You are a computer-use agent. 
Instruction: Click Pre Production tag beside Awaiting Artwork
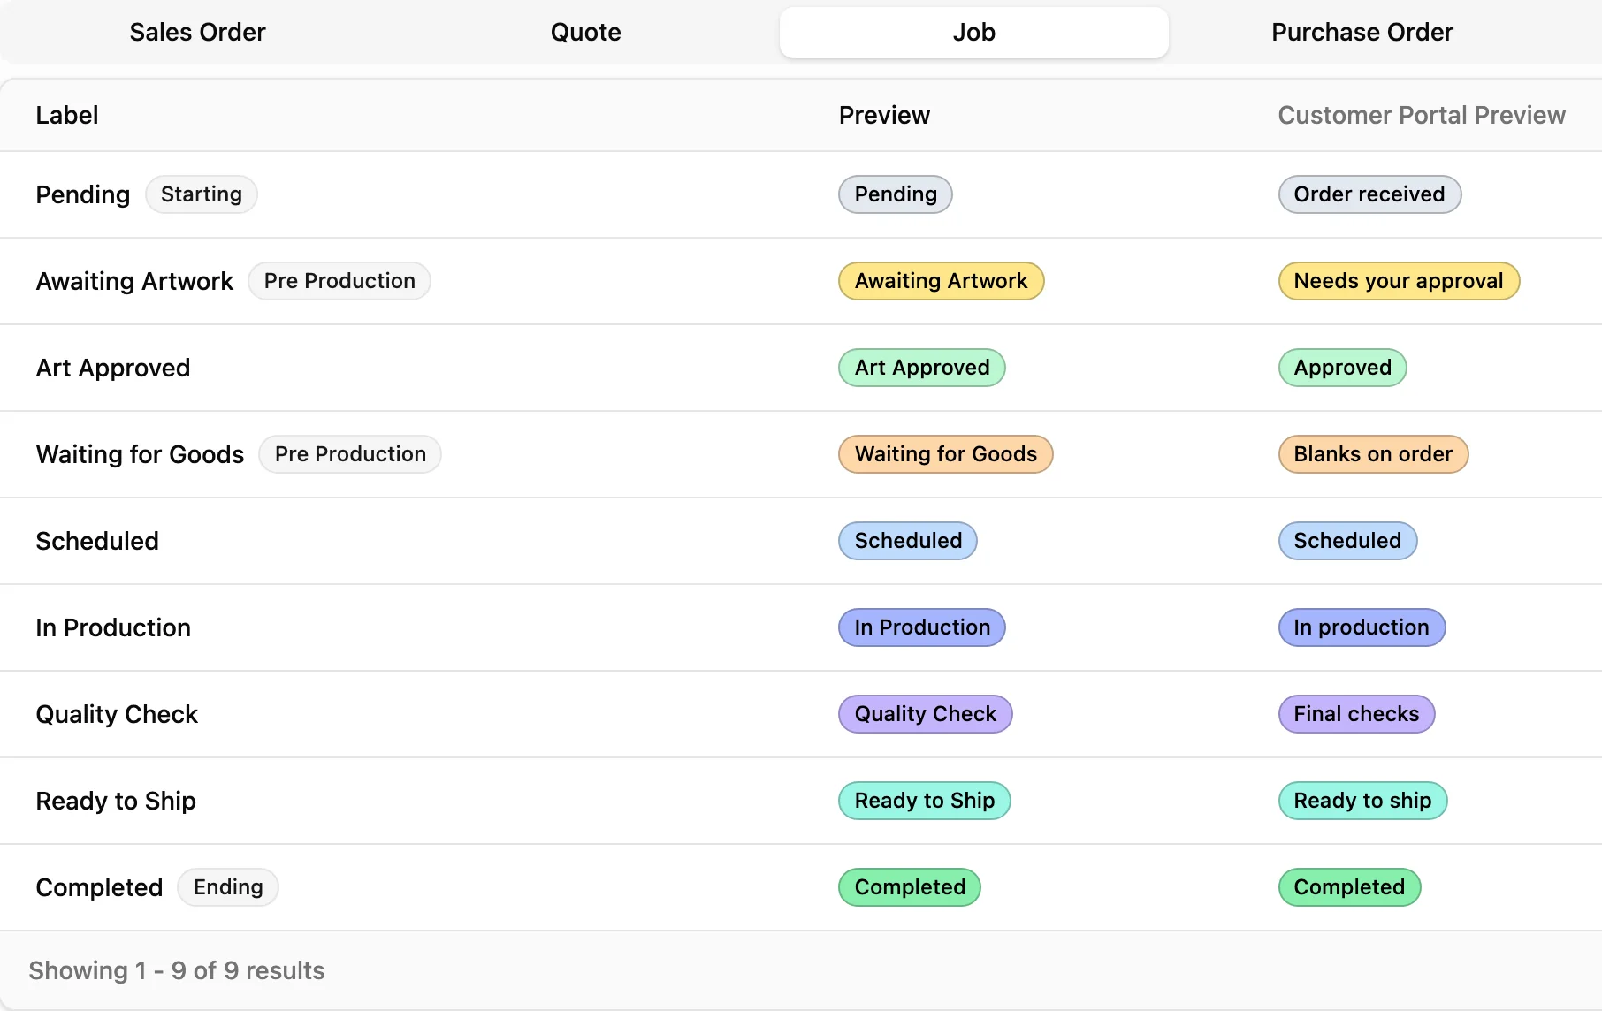pos(339,281)
